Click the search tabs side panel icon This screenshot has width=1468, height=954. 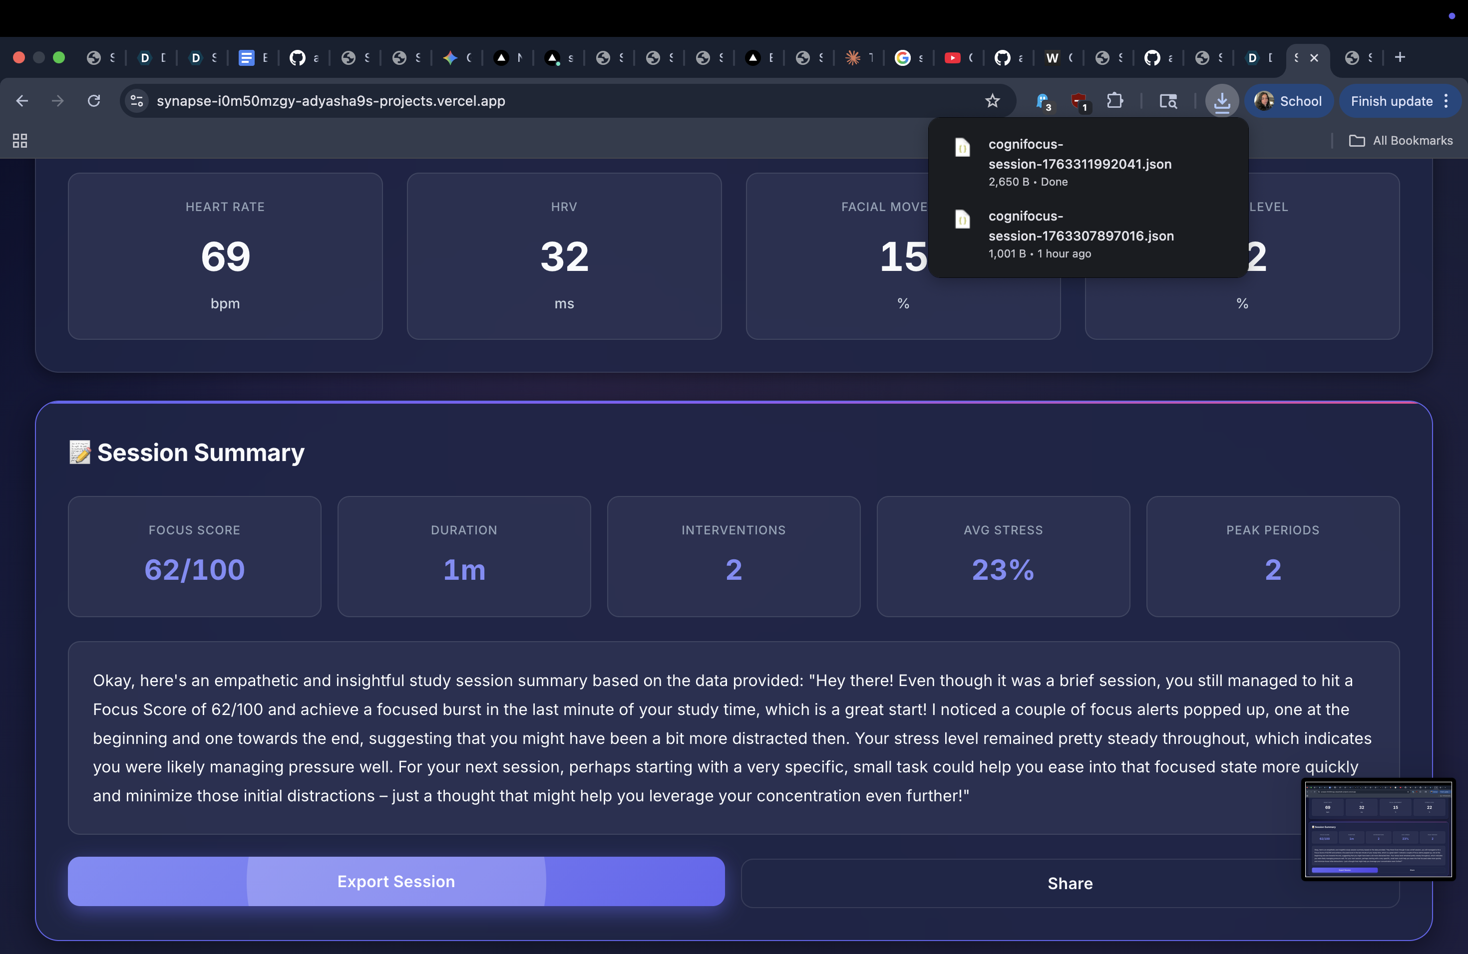point(1167,100)
